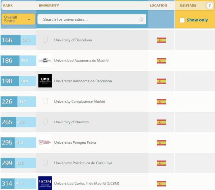Click the 49.7 overall score value
Image resolution: width=215 pixels, height=190 pixels.
pyautogui.click(x=23, y=102)
